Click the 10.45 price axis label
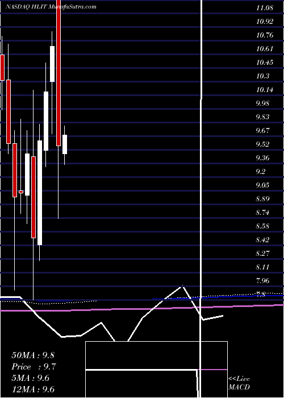The height and width of the screenshot is (398, 284). click(x=265, y=63)
